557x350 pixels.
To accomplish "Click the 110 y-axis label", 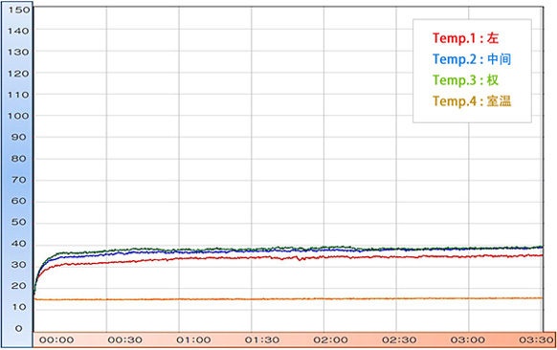I will (19, 95).
